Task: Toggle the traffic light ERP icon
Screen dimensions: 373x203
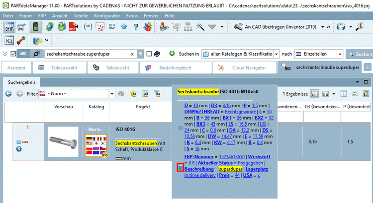Action: [36, 27]
